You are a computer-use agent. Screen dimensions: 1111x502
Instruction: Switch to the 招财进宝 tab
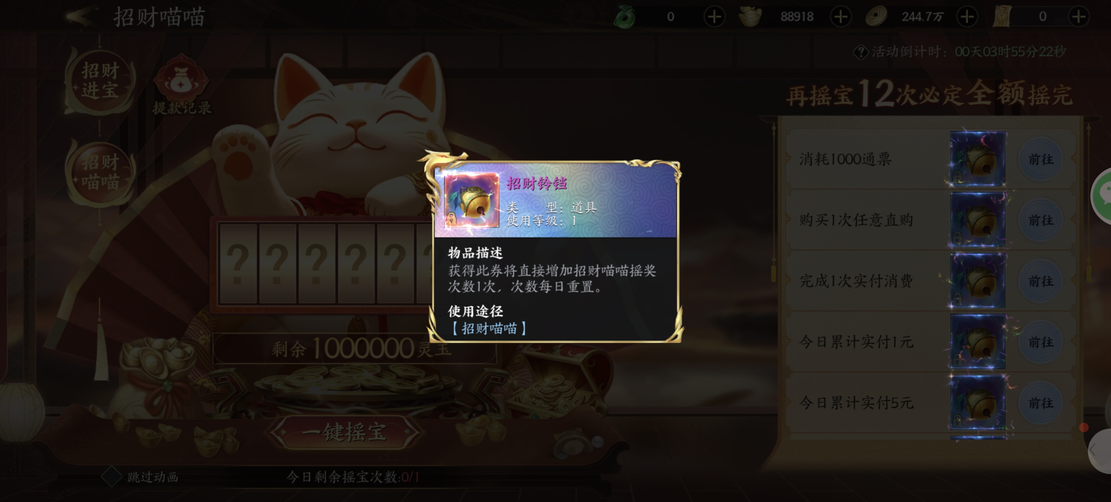100,81
